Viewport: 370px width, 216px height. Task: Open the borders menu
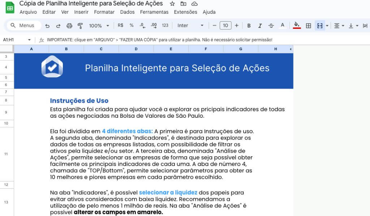click(x=308, y=26)
